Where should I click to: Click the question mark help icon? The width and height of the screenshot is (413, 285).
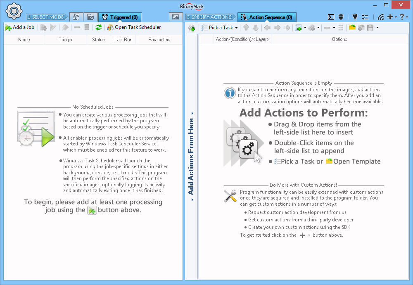[402, 17]
